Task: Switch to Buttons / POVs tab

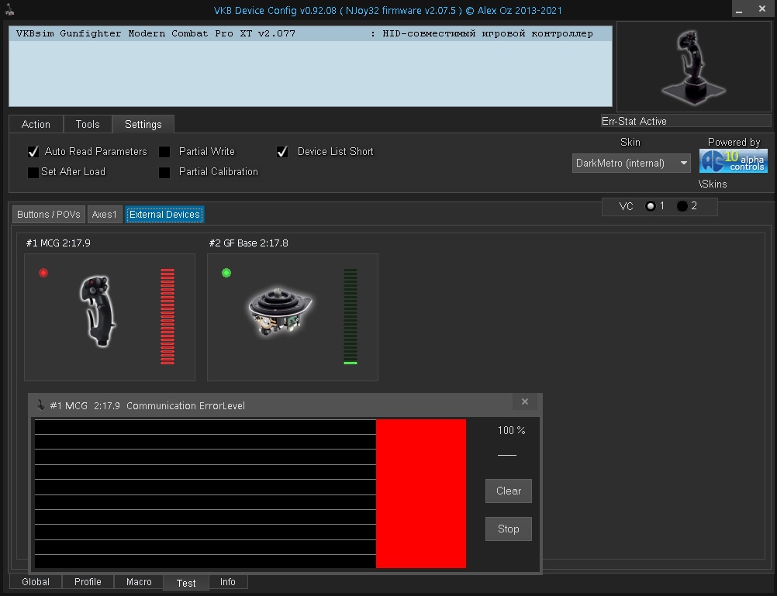Action: 49,215
